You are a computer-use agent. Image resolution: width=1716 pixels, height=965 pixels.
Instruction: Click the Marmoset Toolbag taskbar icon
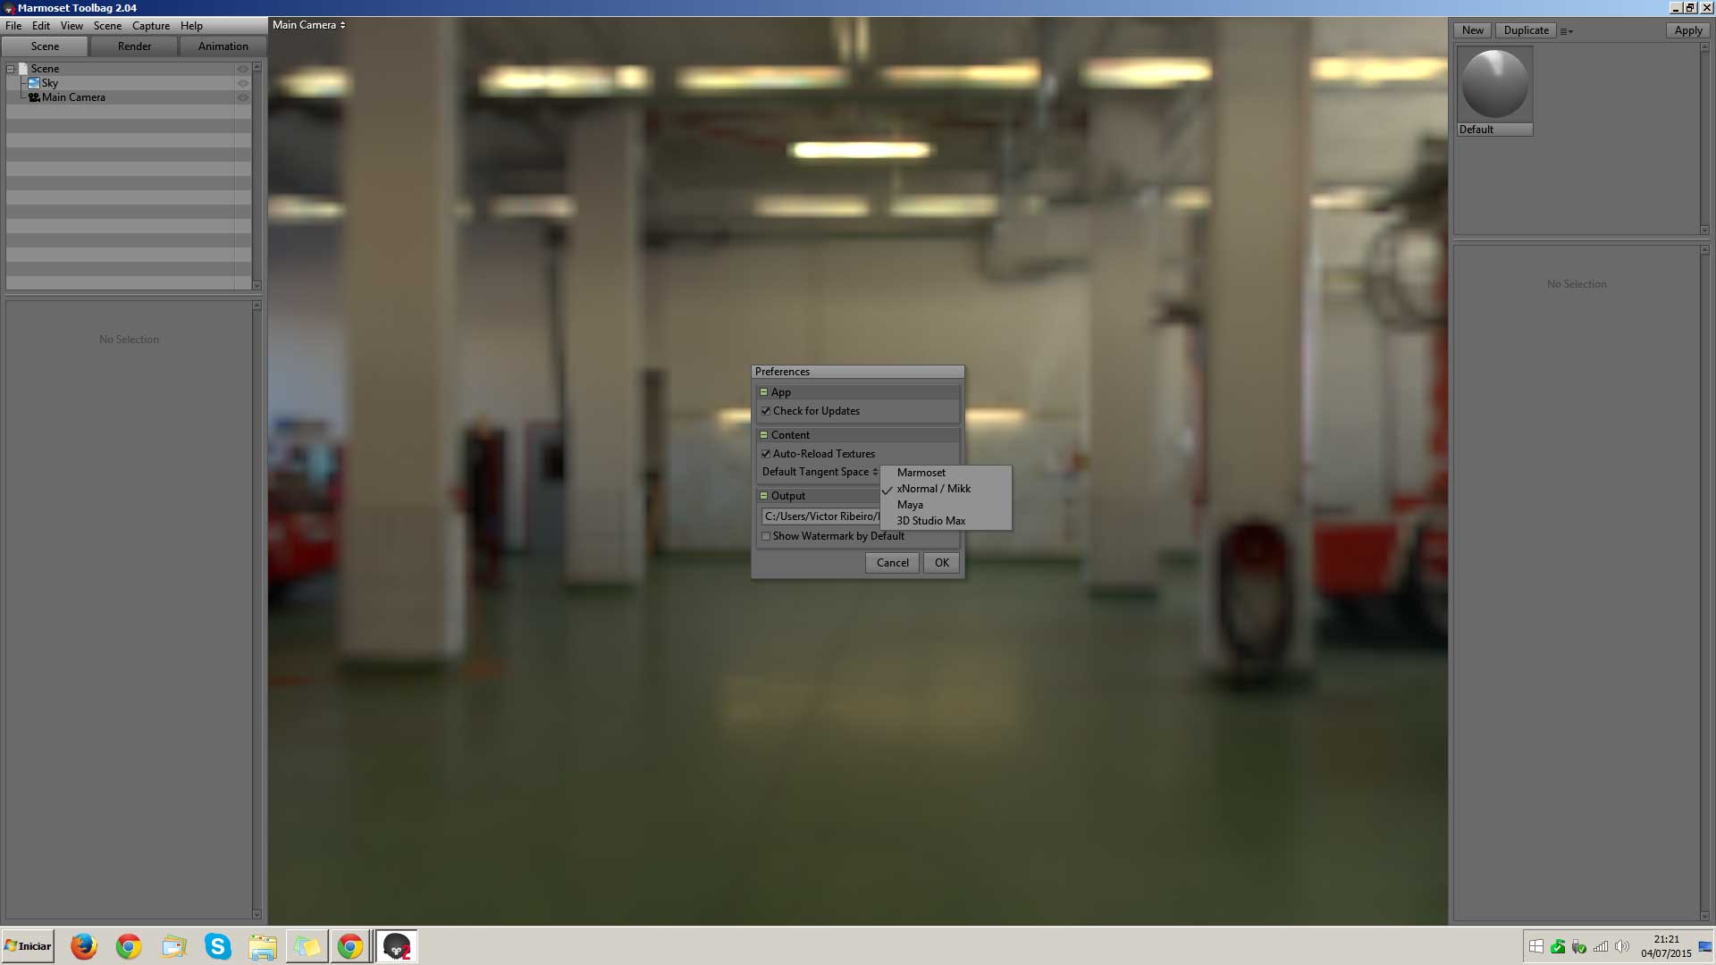tap(396, 946)
